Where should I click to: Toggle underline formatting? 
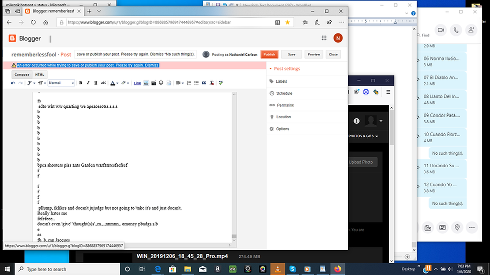click(x=95, y=83)
